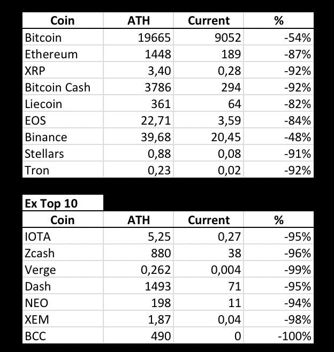Viewport: 334px width, 352px height.
Task: Select the Bitcoin coin name cell
Action: point(63,37)
